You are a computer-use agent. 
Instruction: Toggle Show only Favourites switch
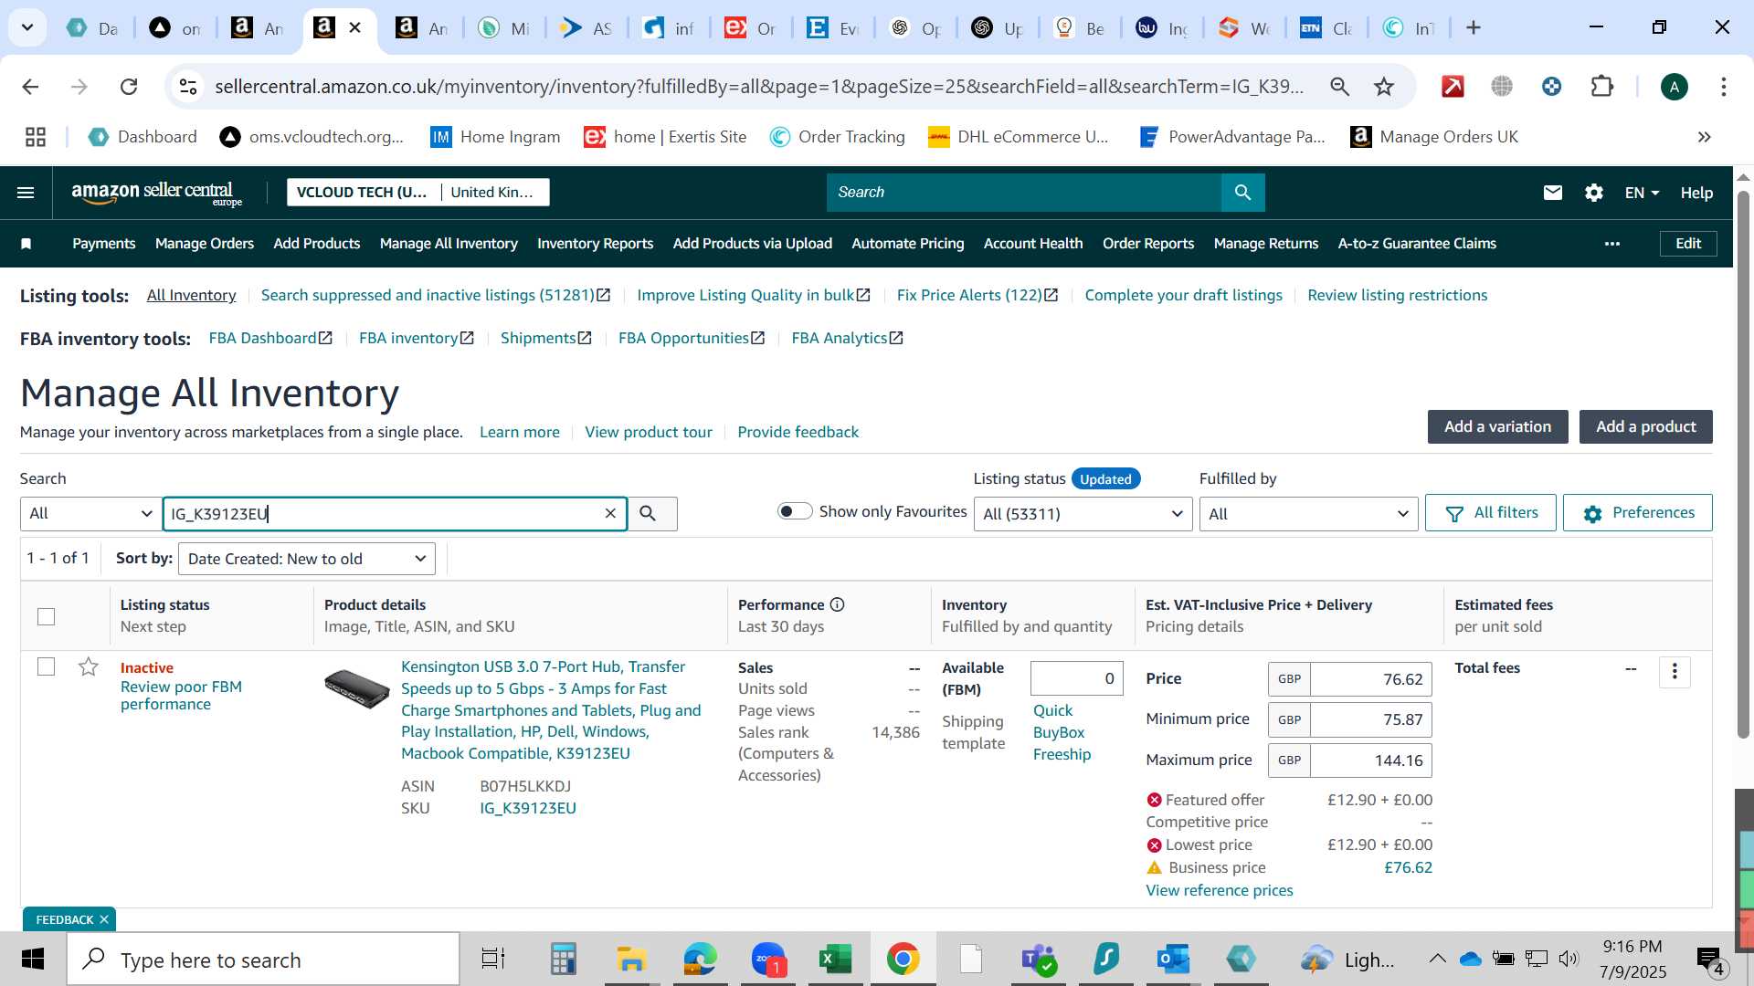coord(795,511)
